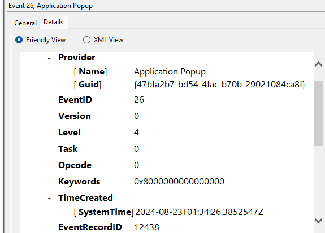The image size is (325, 233).
Task: Select the Level value 4
Action: [x=136, y=133]
